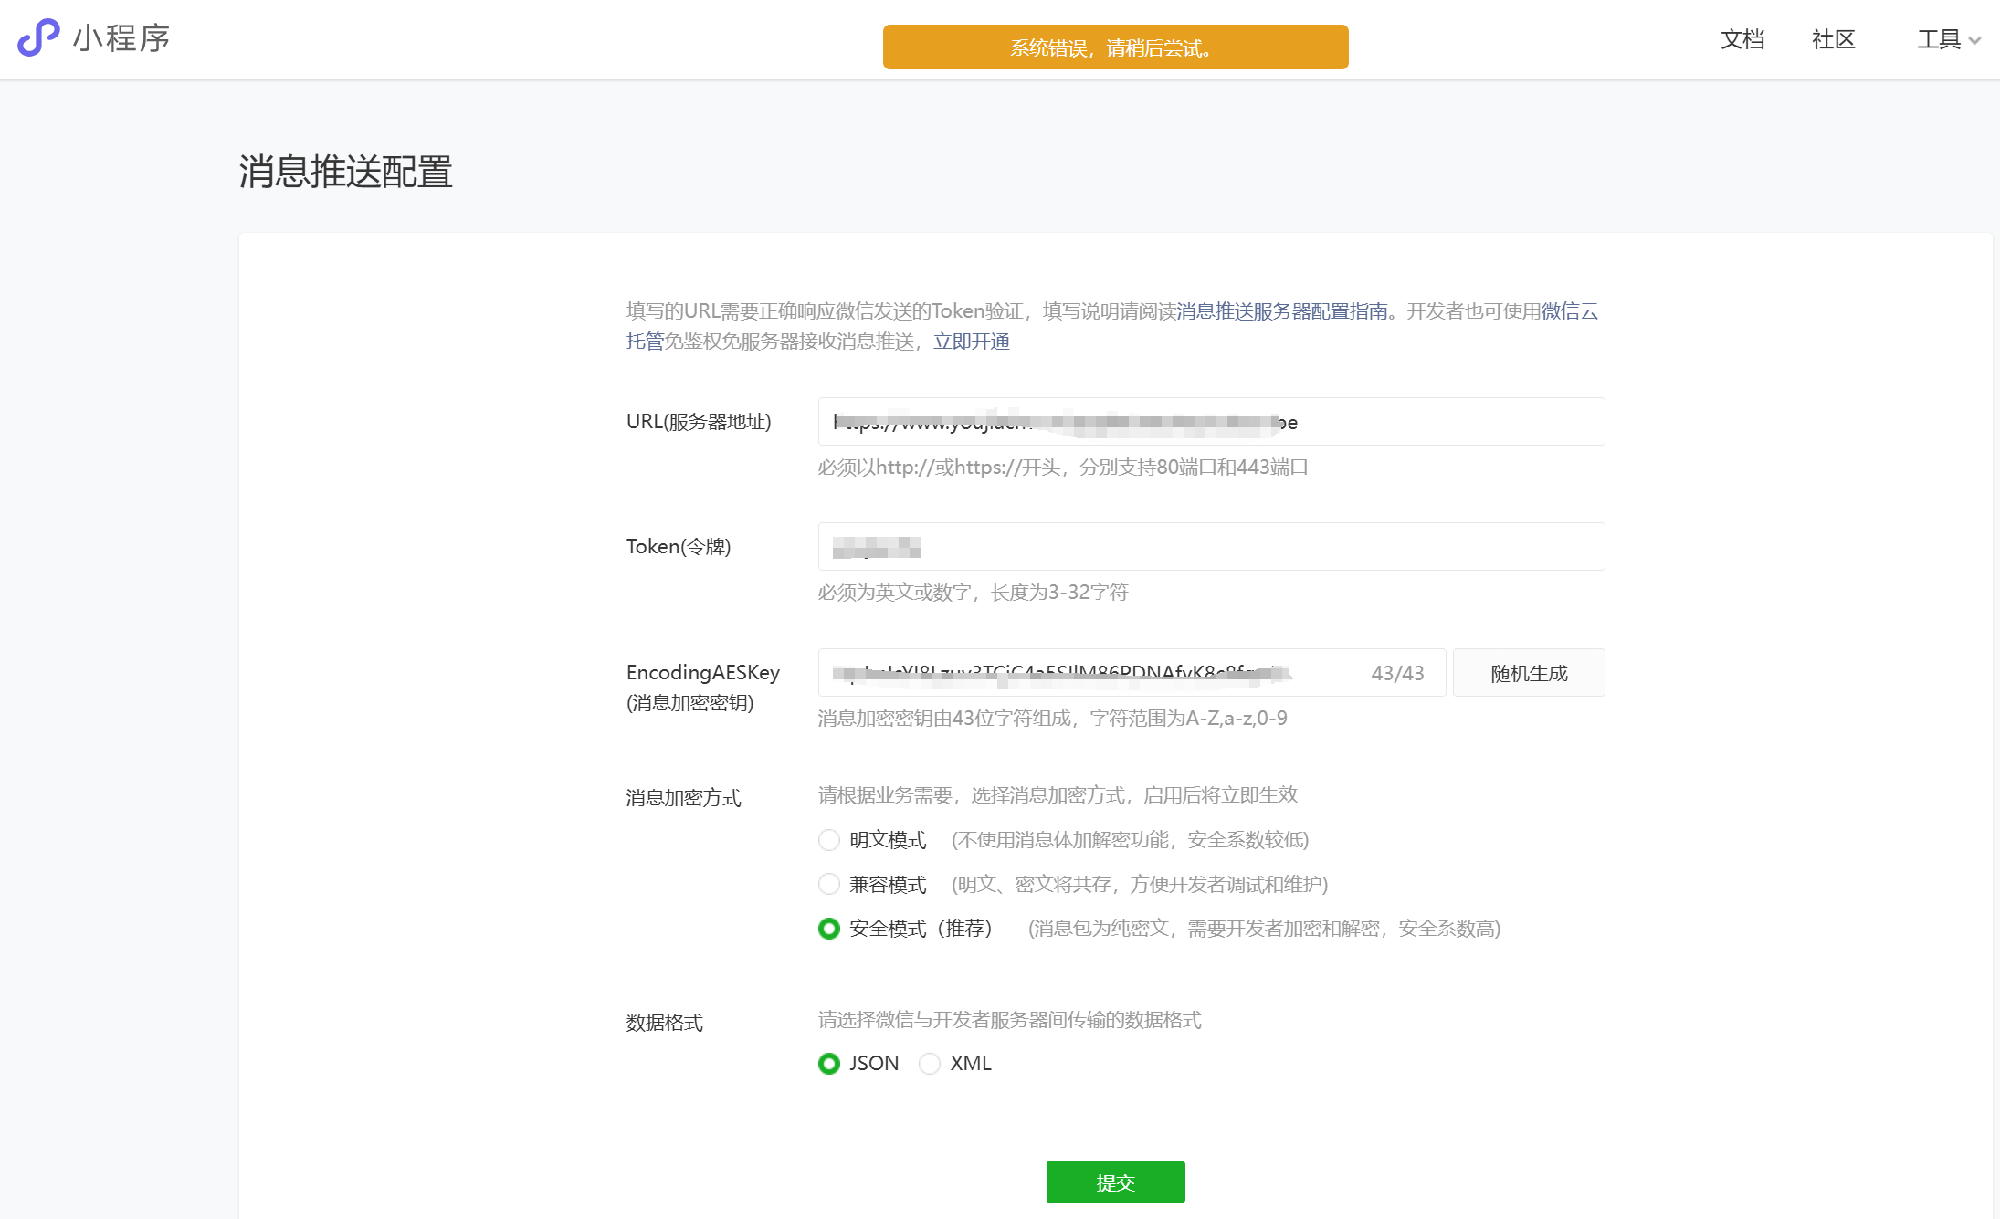The image size is (2000, 1219).
Task: Select the 明文模式 radio button
Action: 829,840
